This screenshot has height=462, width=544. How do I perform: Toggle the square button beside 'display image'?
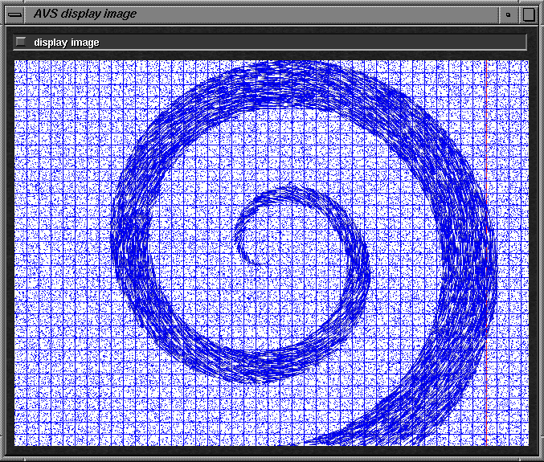click(x=21, y=42)
